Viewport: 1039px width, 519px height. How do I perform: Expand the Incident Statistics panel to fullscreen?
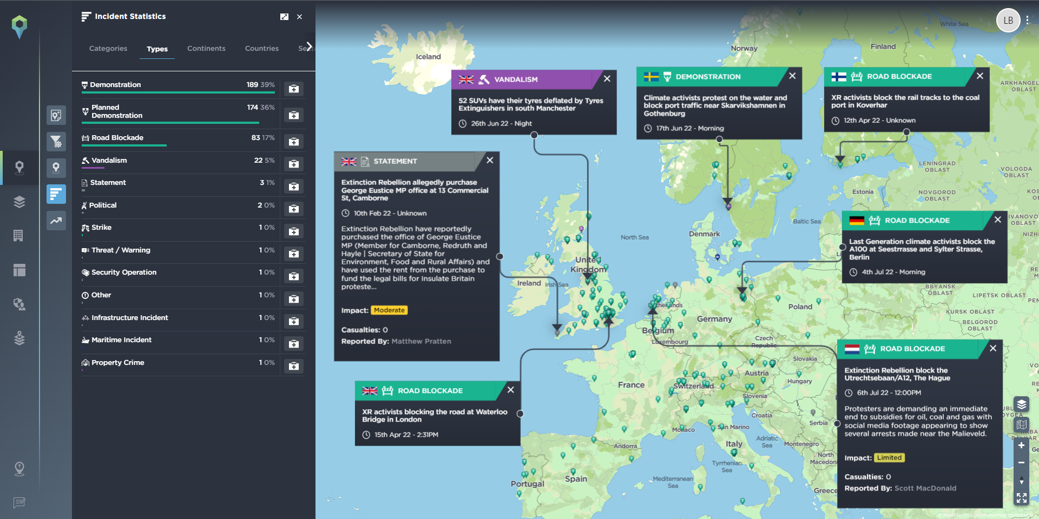[x=284, y=17]
